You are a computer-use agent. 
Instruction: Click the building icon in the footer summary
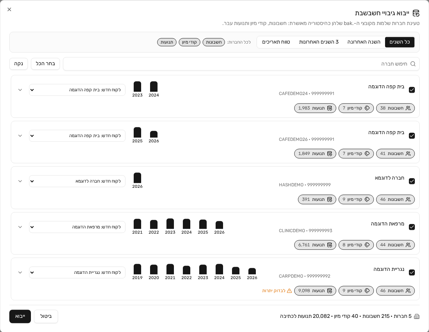tap(417, 316)
